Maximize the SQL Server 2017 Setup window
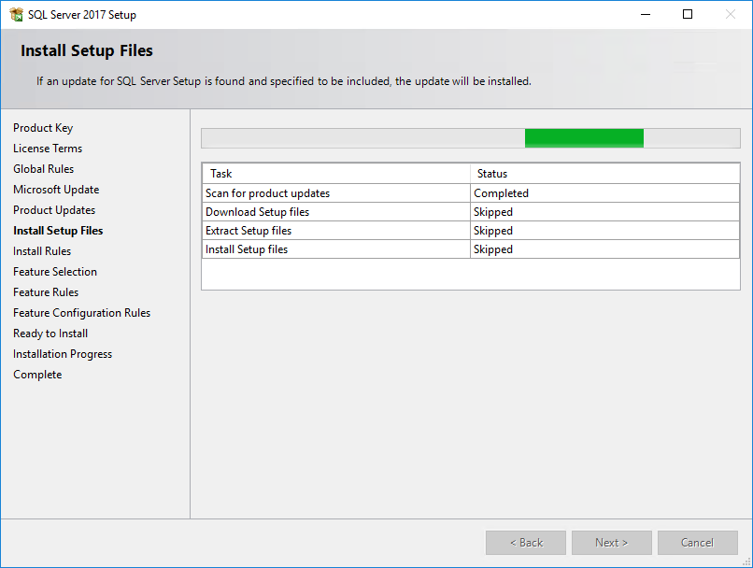Image resolution: width=753 pixels, height=568 pixels. tap(688, 14)
